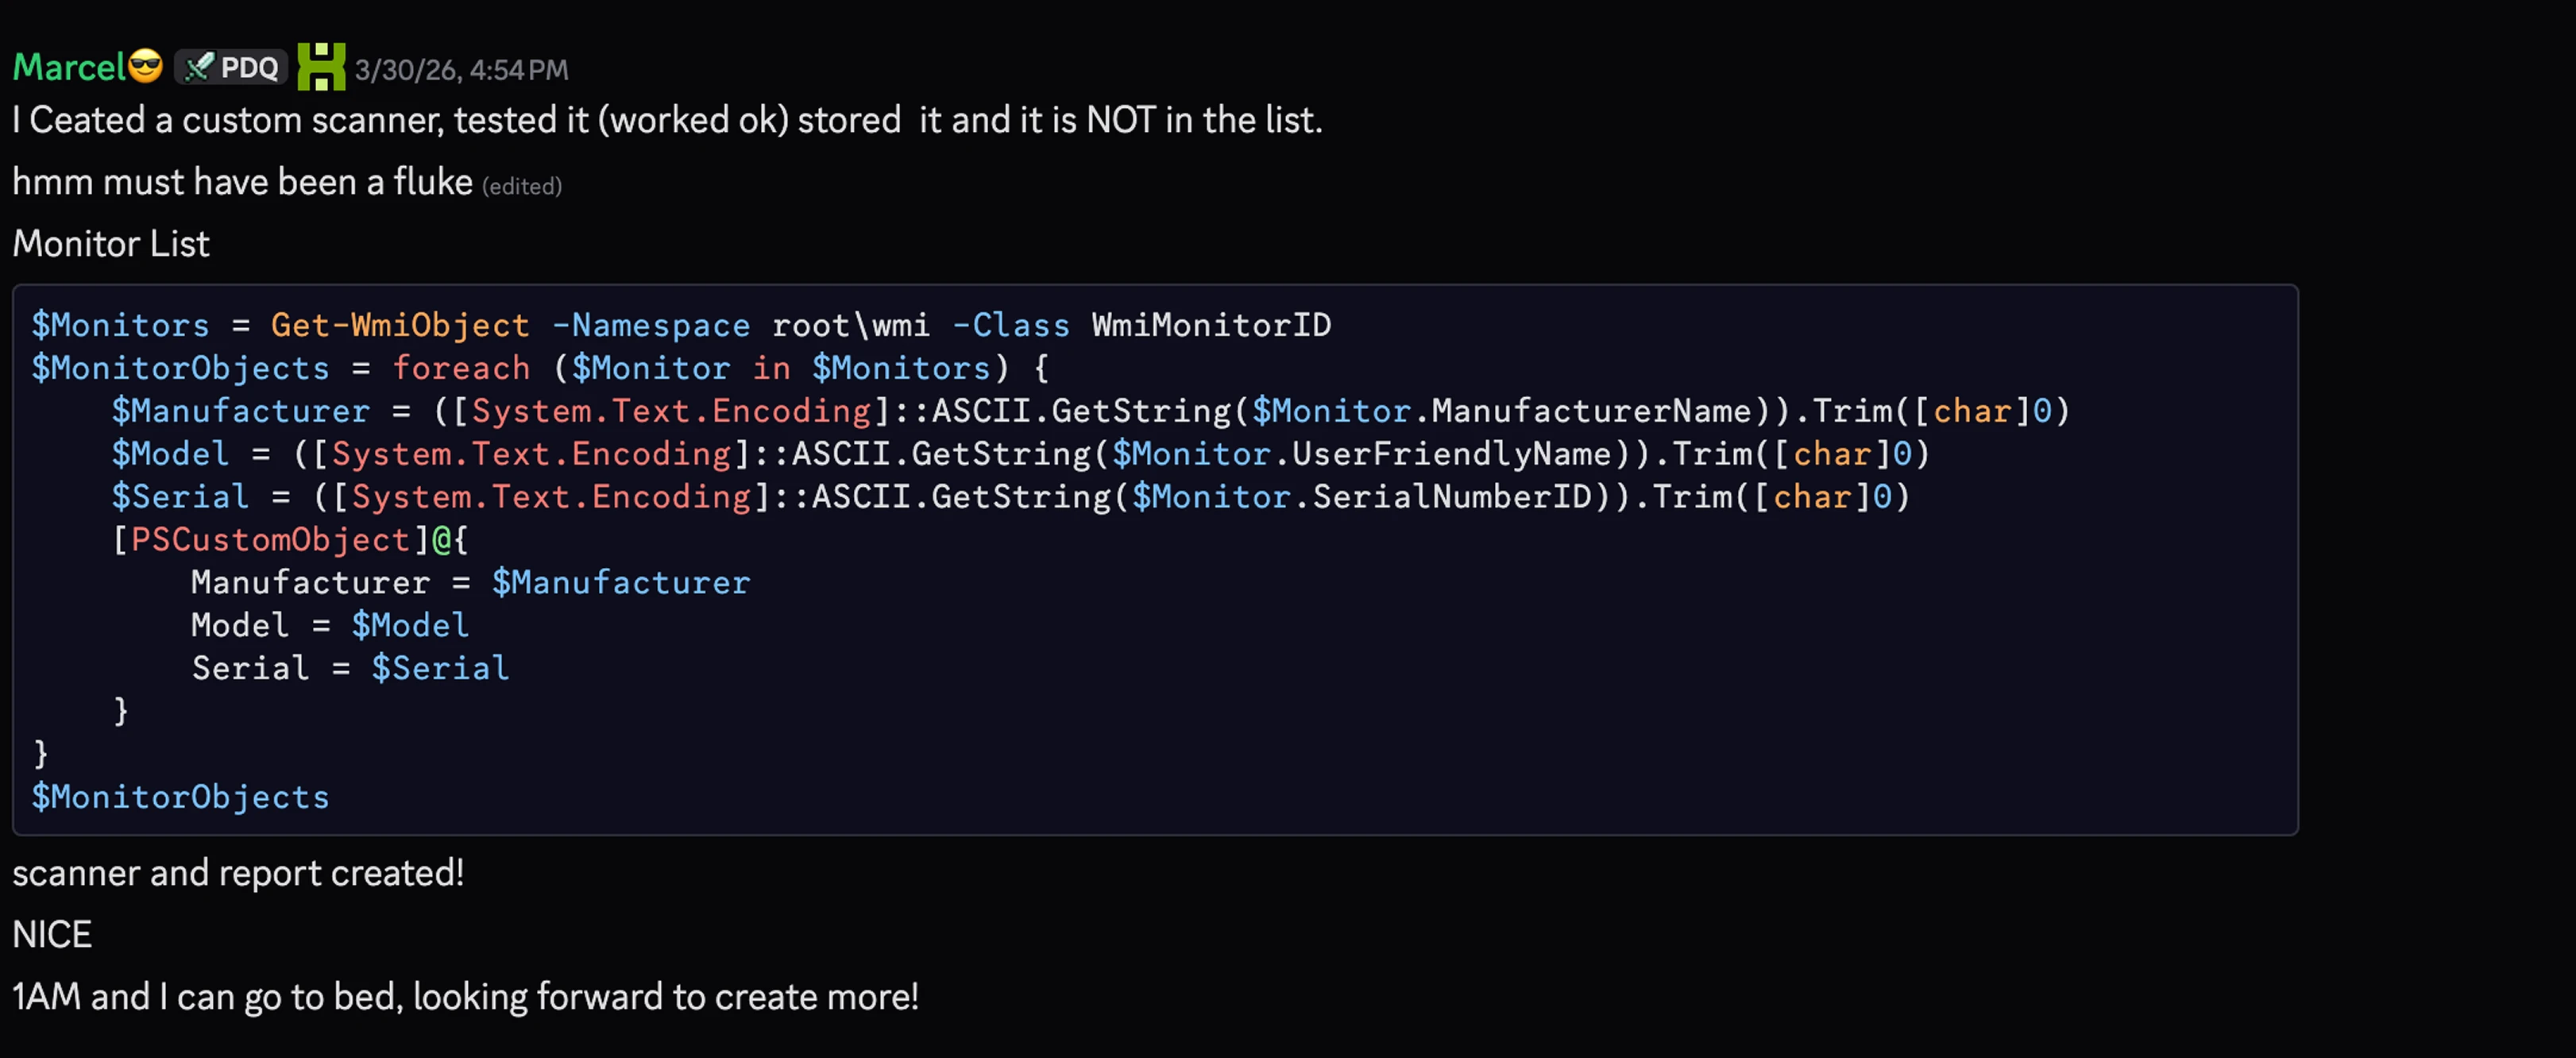The height and width of the screenshot is (1058, 2576).
Task: Click the $Manufacturer assignment code line
Action: coord(1090,411)
